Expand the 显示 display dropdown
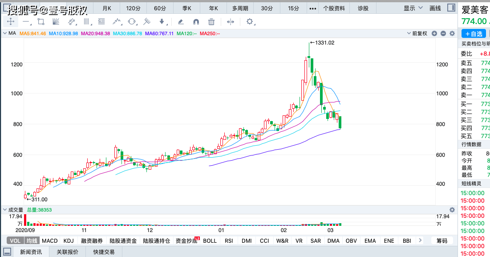Image resolution: width=490 pixels, height=257 pixels. pyautogui.click(x=413, y=8)
